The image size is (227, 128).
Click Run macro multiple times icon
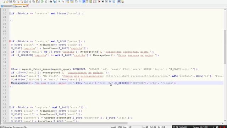click(x=110, y=1)
